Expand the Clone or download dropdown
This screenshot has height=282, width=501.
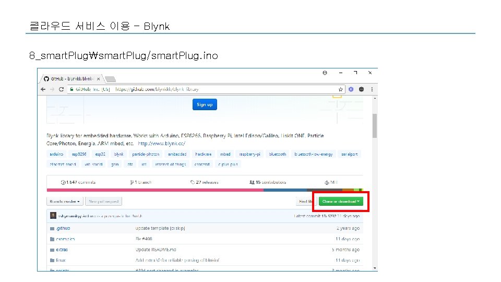341,202
